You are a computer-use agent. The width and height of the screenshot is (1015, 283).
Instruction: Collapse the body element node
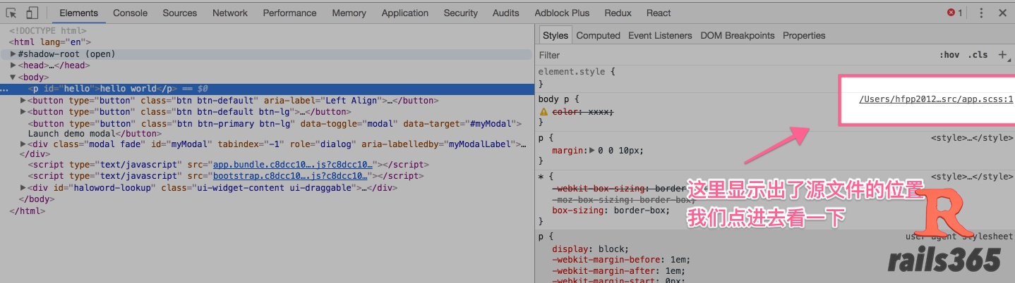(13, 77)
